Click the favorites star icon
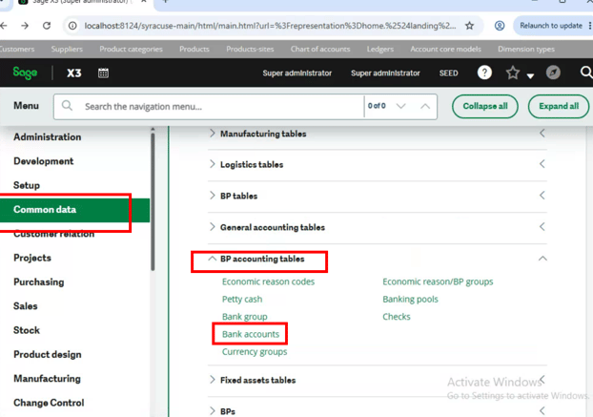Image resolution: width=593 pixels, height=417 pixels. tap(513, 73)
